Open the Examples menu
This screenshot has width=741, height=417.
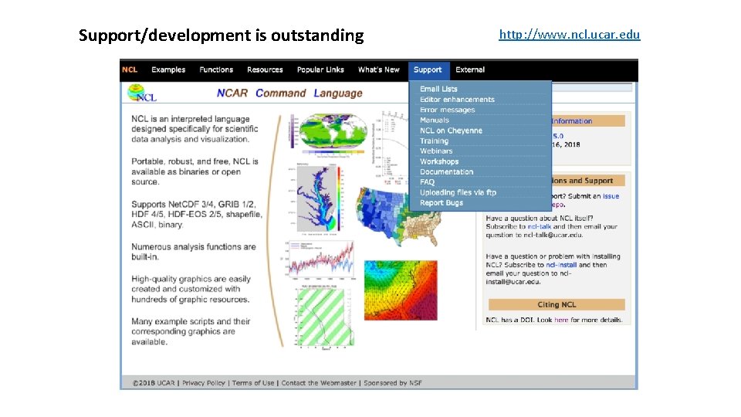(x=168, y=69)
